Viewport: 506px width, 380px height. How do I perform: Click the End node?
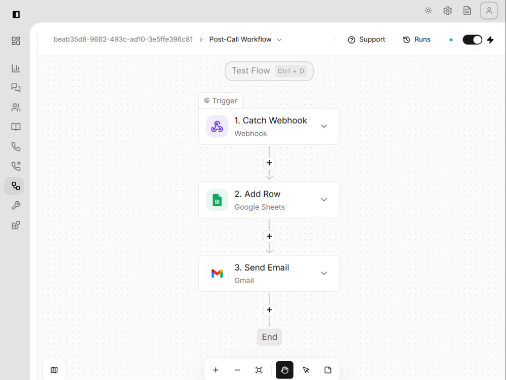270,337
